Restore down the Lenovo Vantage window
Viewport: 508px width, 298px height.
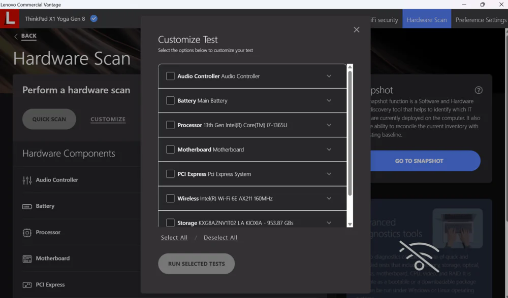coord(483,5)
